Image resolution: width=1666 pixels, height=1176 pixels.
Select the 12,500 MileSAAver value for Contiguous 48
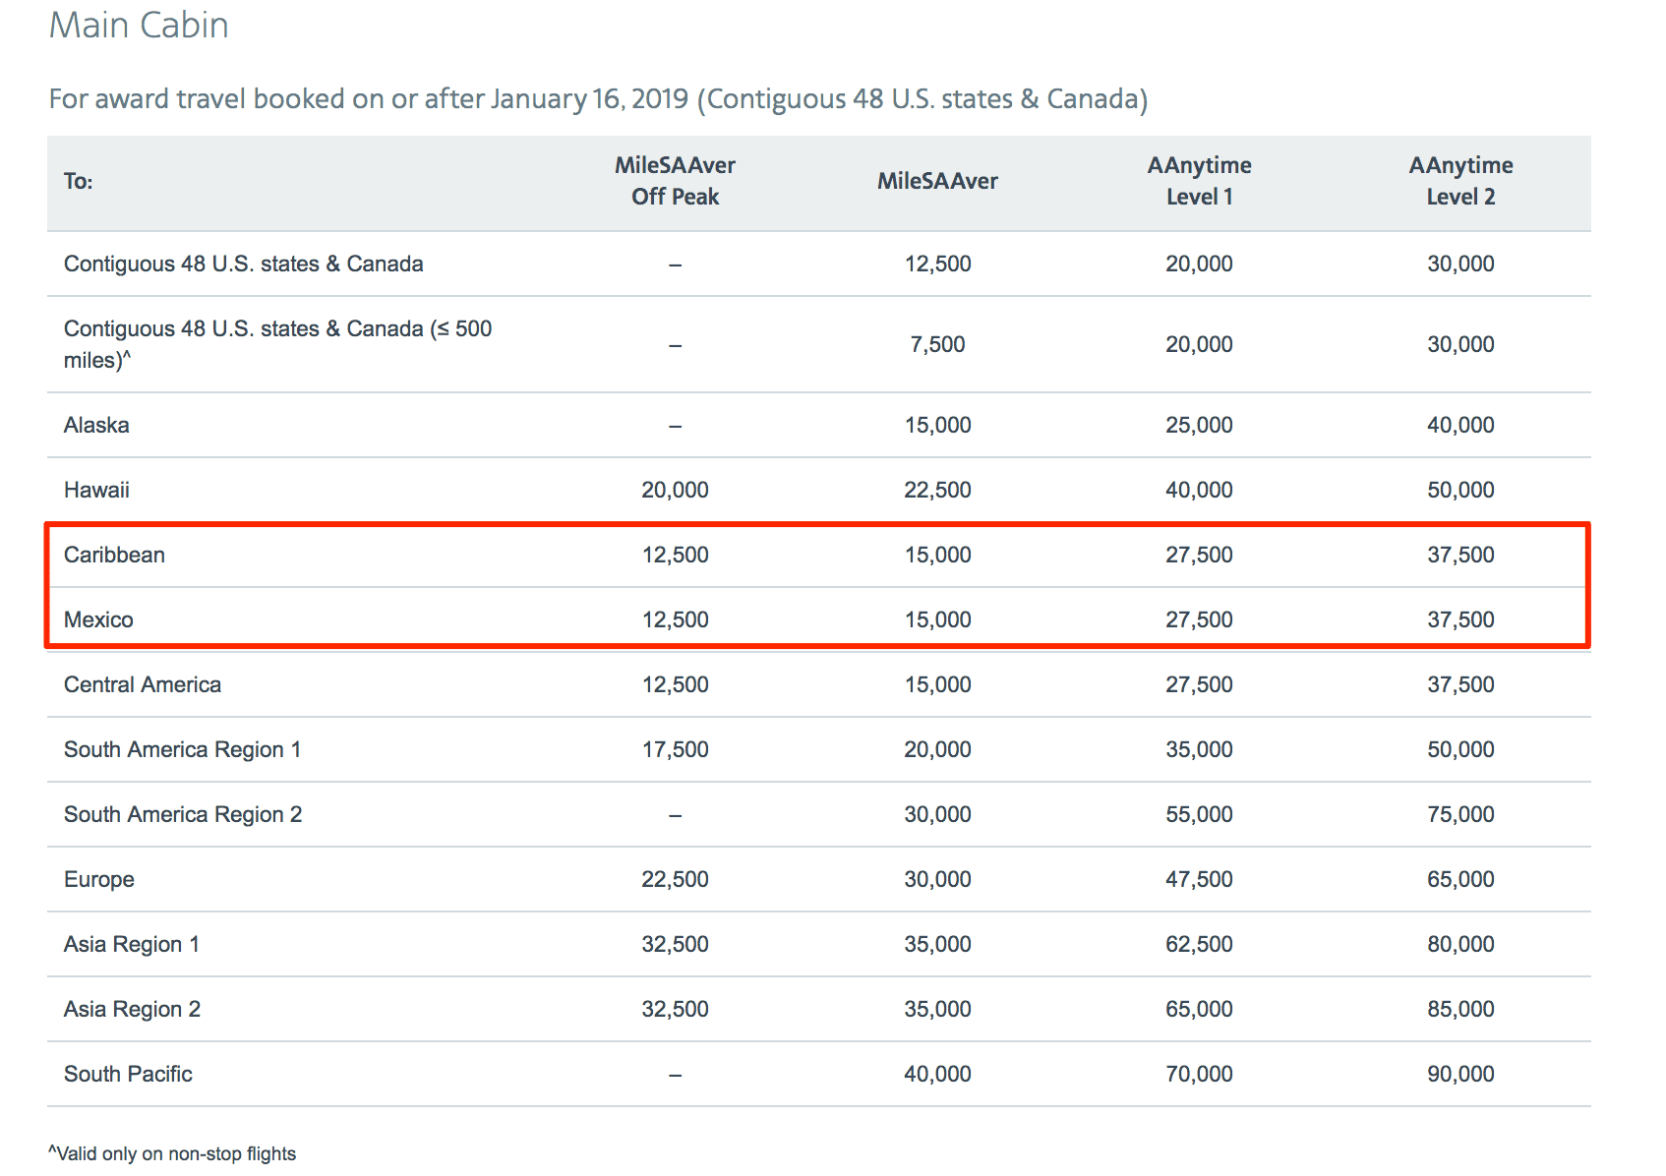tap(936, 264)
